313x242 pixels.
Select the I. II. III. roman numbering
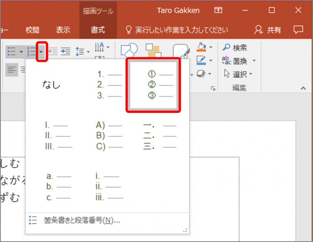(58, 136)
